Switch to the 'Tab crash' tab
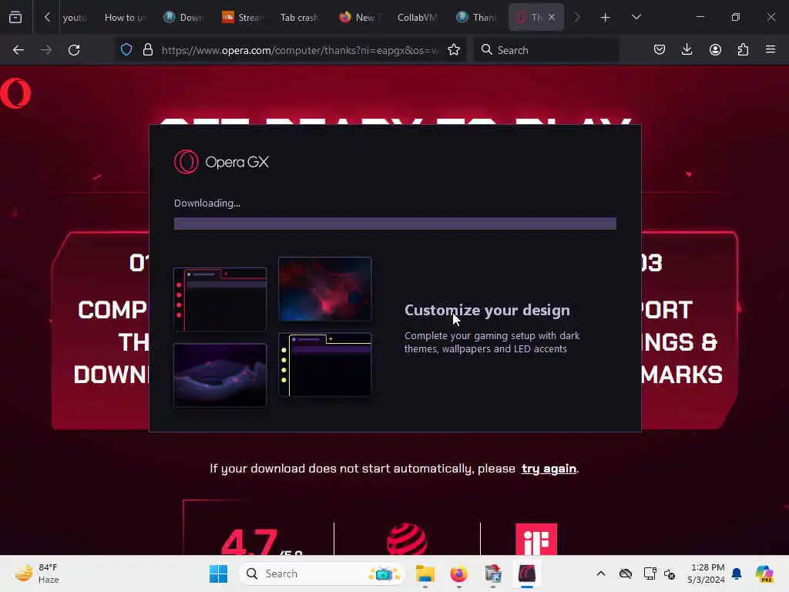The width and height of the screenshot is (789, 592). tap(300, 18)
